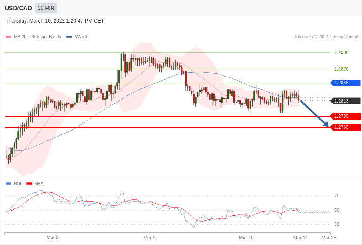This screenshot has height=245, width=362.
Task: Click the MA 50 legend label
Action: (x=81, y=37)
